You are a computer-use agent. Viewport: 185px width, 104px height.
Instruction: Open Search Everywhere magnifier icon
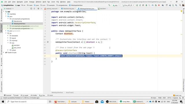click(x=180, y=5)
